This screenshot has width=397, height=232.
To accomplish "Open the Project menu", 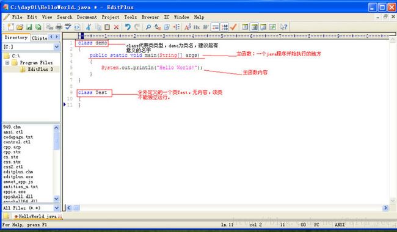I will tap(111, 17).
